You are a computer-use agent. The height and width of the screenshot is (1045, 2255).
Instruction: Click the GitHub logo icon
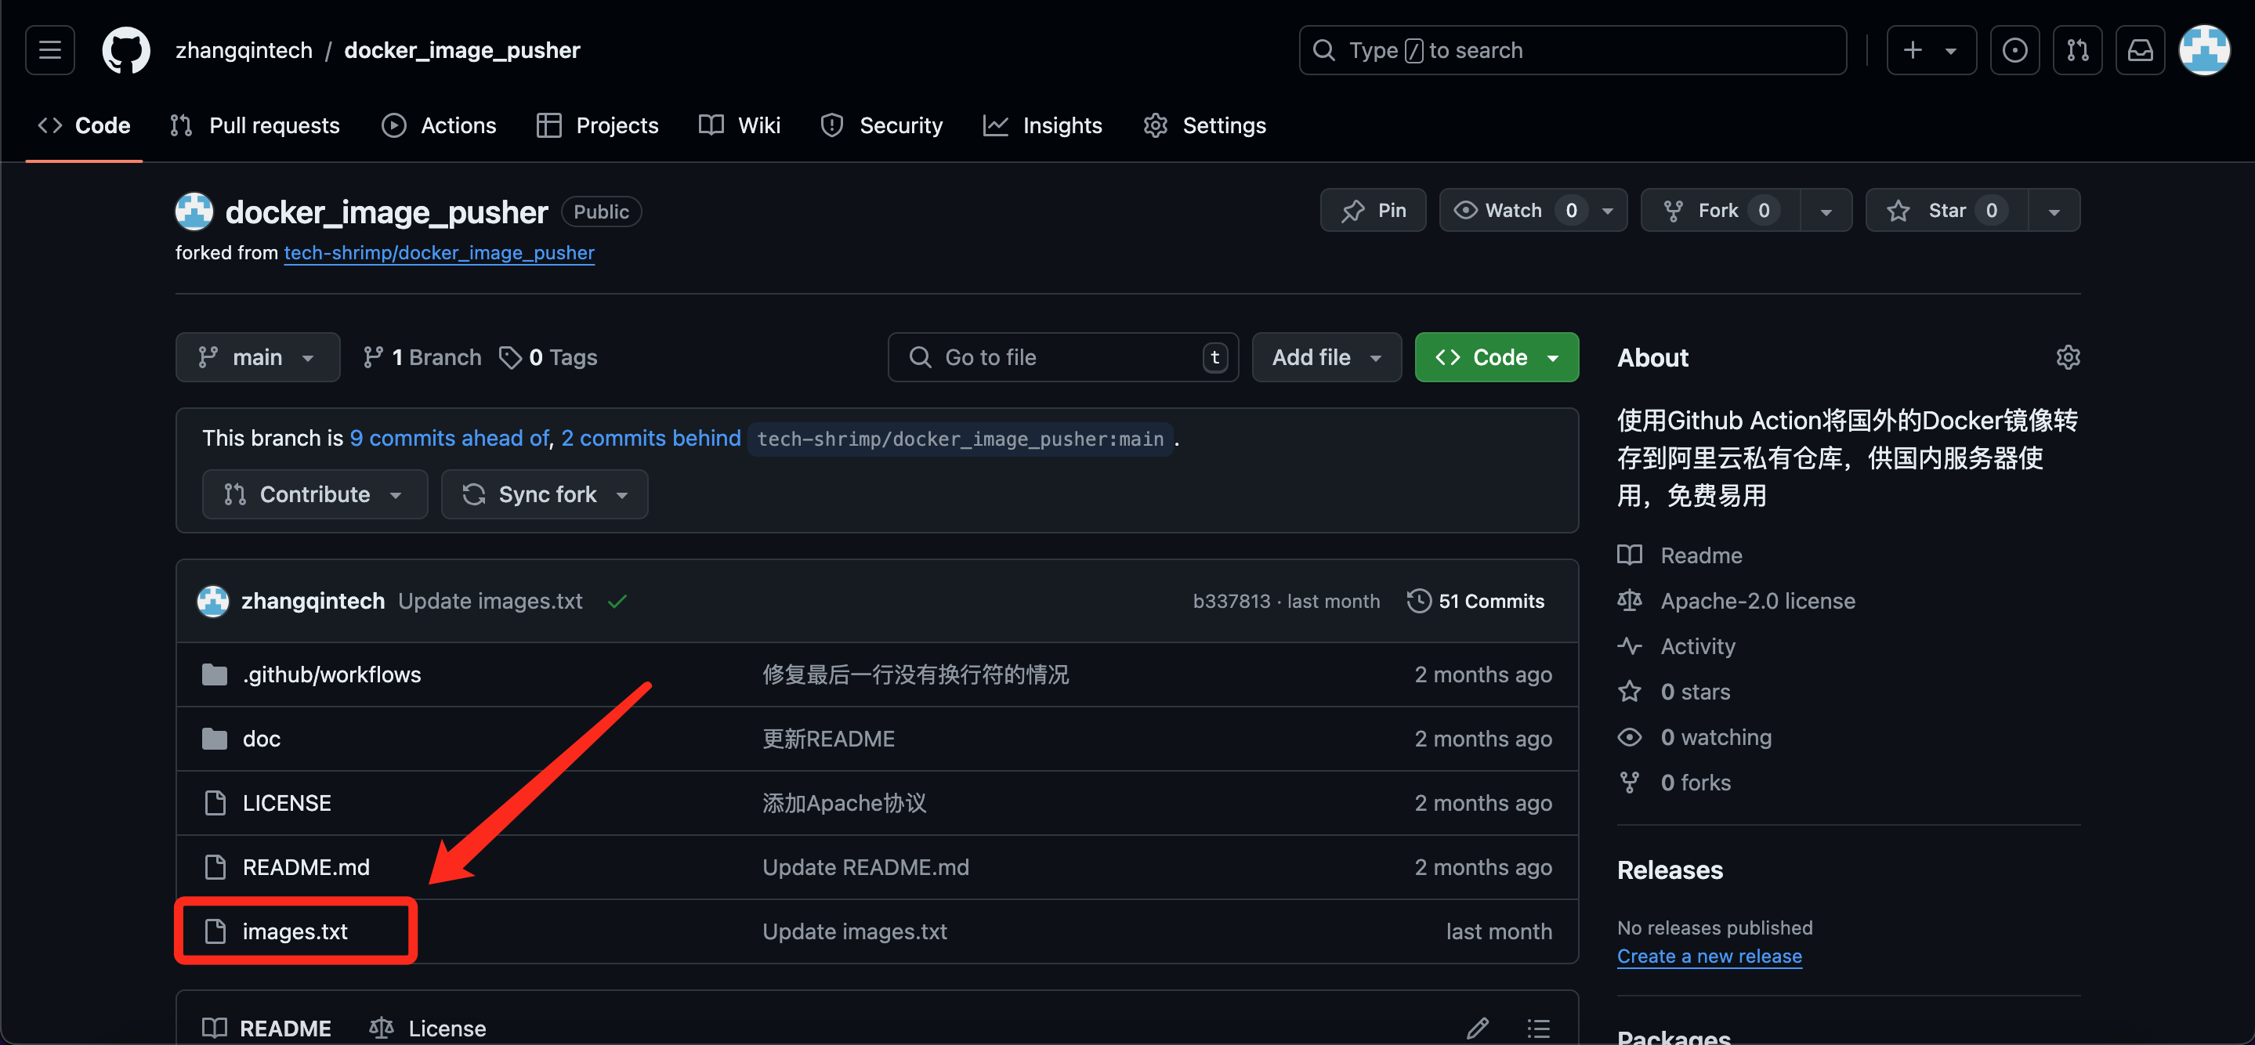tap(126, 50)
